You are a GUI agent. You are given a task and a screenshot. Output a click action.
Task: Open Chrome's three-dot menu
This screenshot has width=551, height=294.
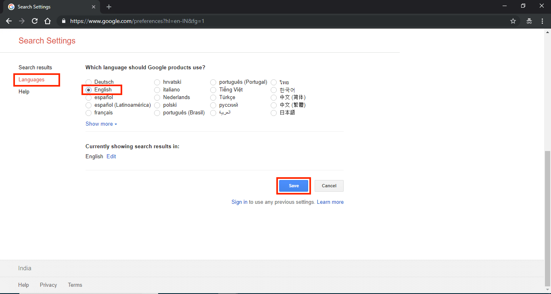[x=542, y=21]
